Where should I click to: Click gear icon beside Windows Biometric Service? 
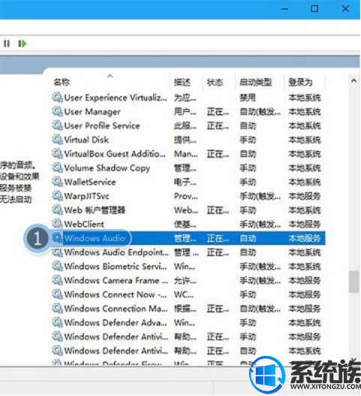[57, 266]
